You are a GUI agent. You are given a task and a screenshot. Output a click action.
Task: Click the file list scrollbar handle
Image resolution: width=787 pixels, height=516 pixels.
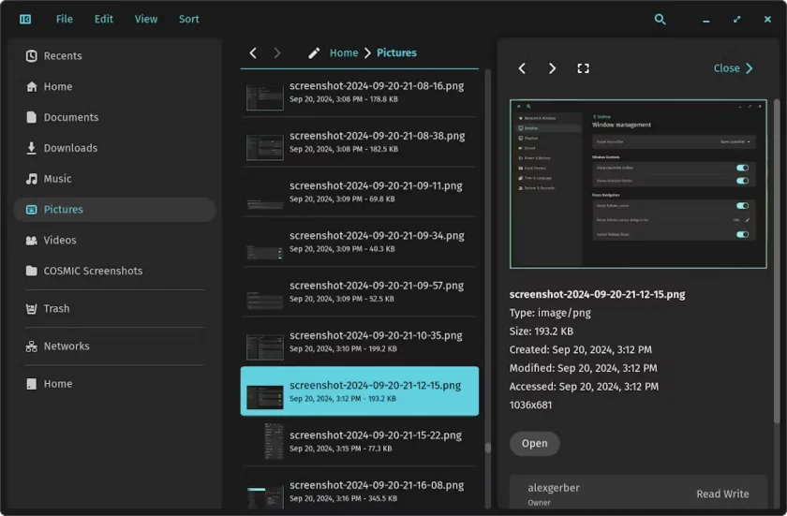pos(487,448)
